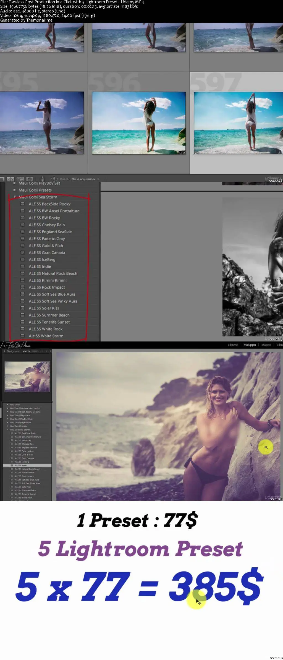The image size is (283, 660).
Task: Toggle the sort direction icon beside Ordina
Action: (x=54, y=179)
